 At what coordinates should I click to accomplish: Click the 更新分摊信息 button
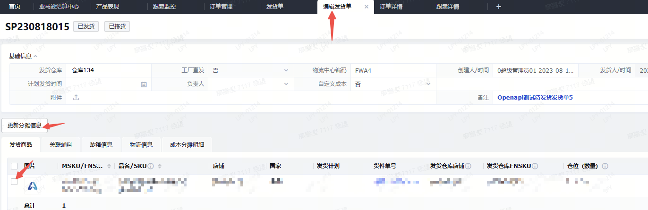(x=25, y=126)
